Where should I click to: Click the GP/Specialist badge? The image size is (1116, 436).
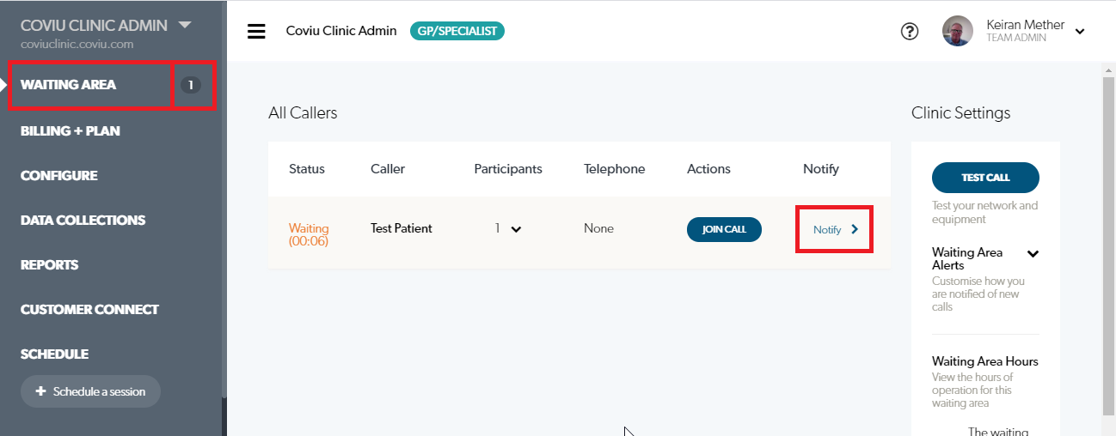tap(457, 31)
